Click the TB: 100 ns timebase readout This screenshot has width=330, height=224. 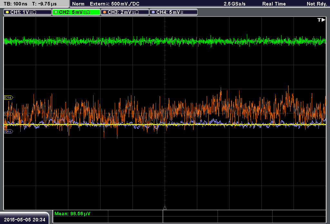pyautogui.click(x=15, y=4)
